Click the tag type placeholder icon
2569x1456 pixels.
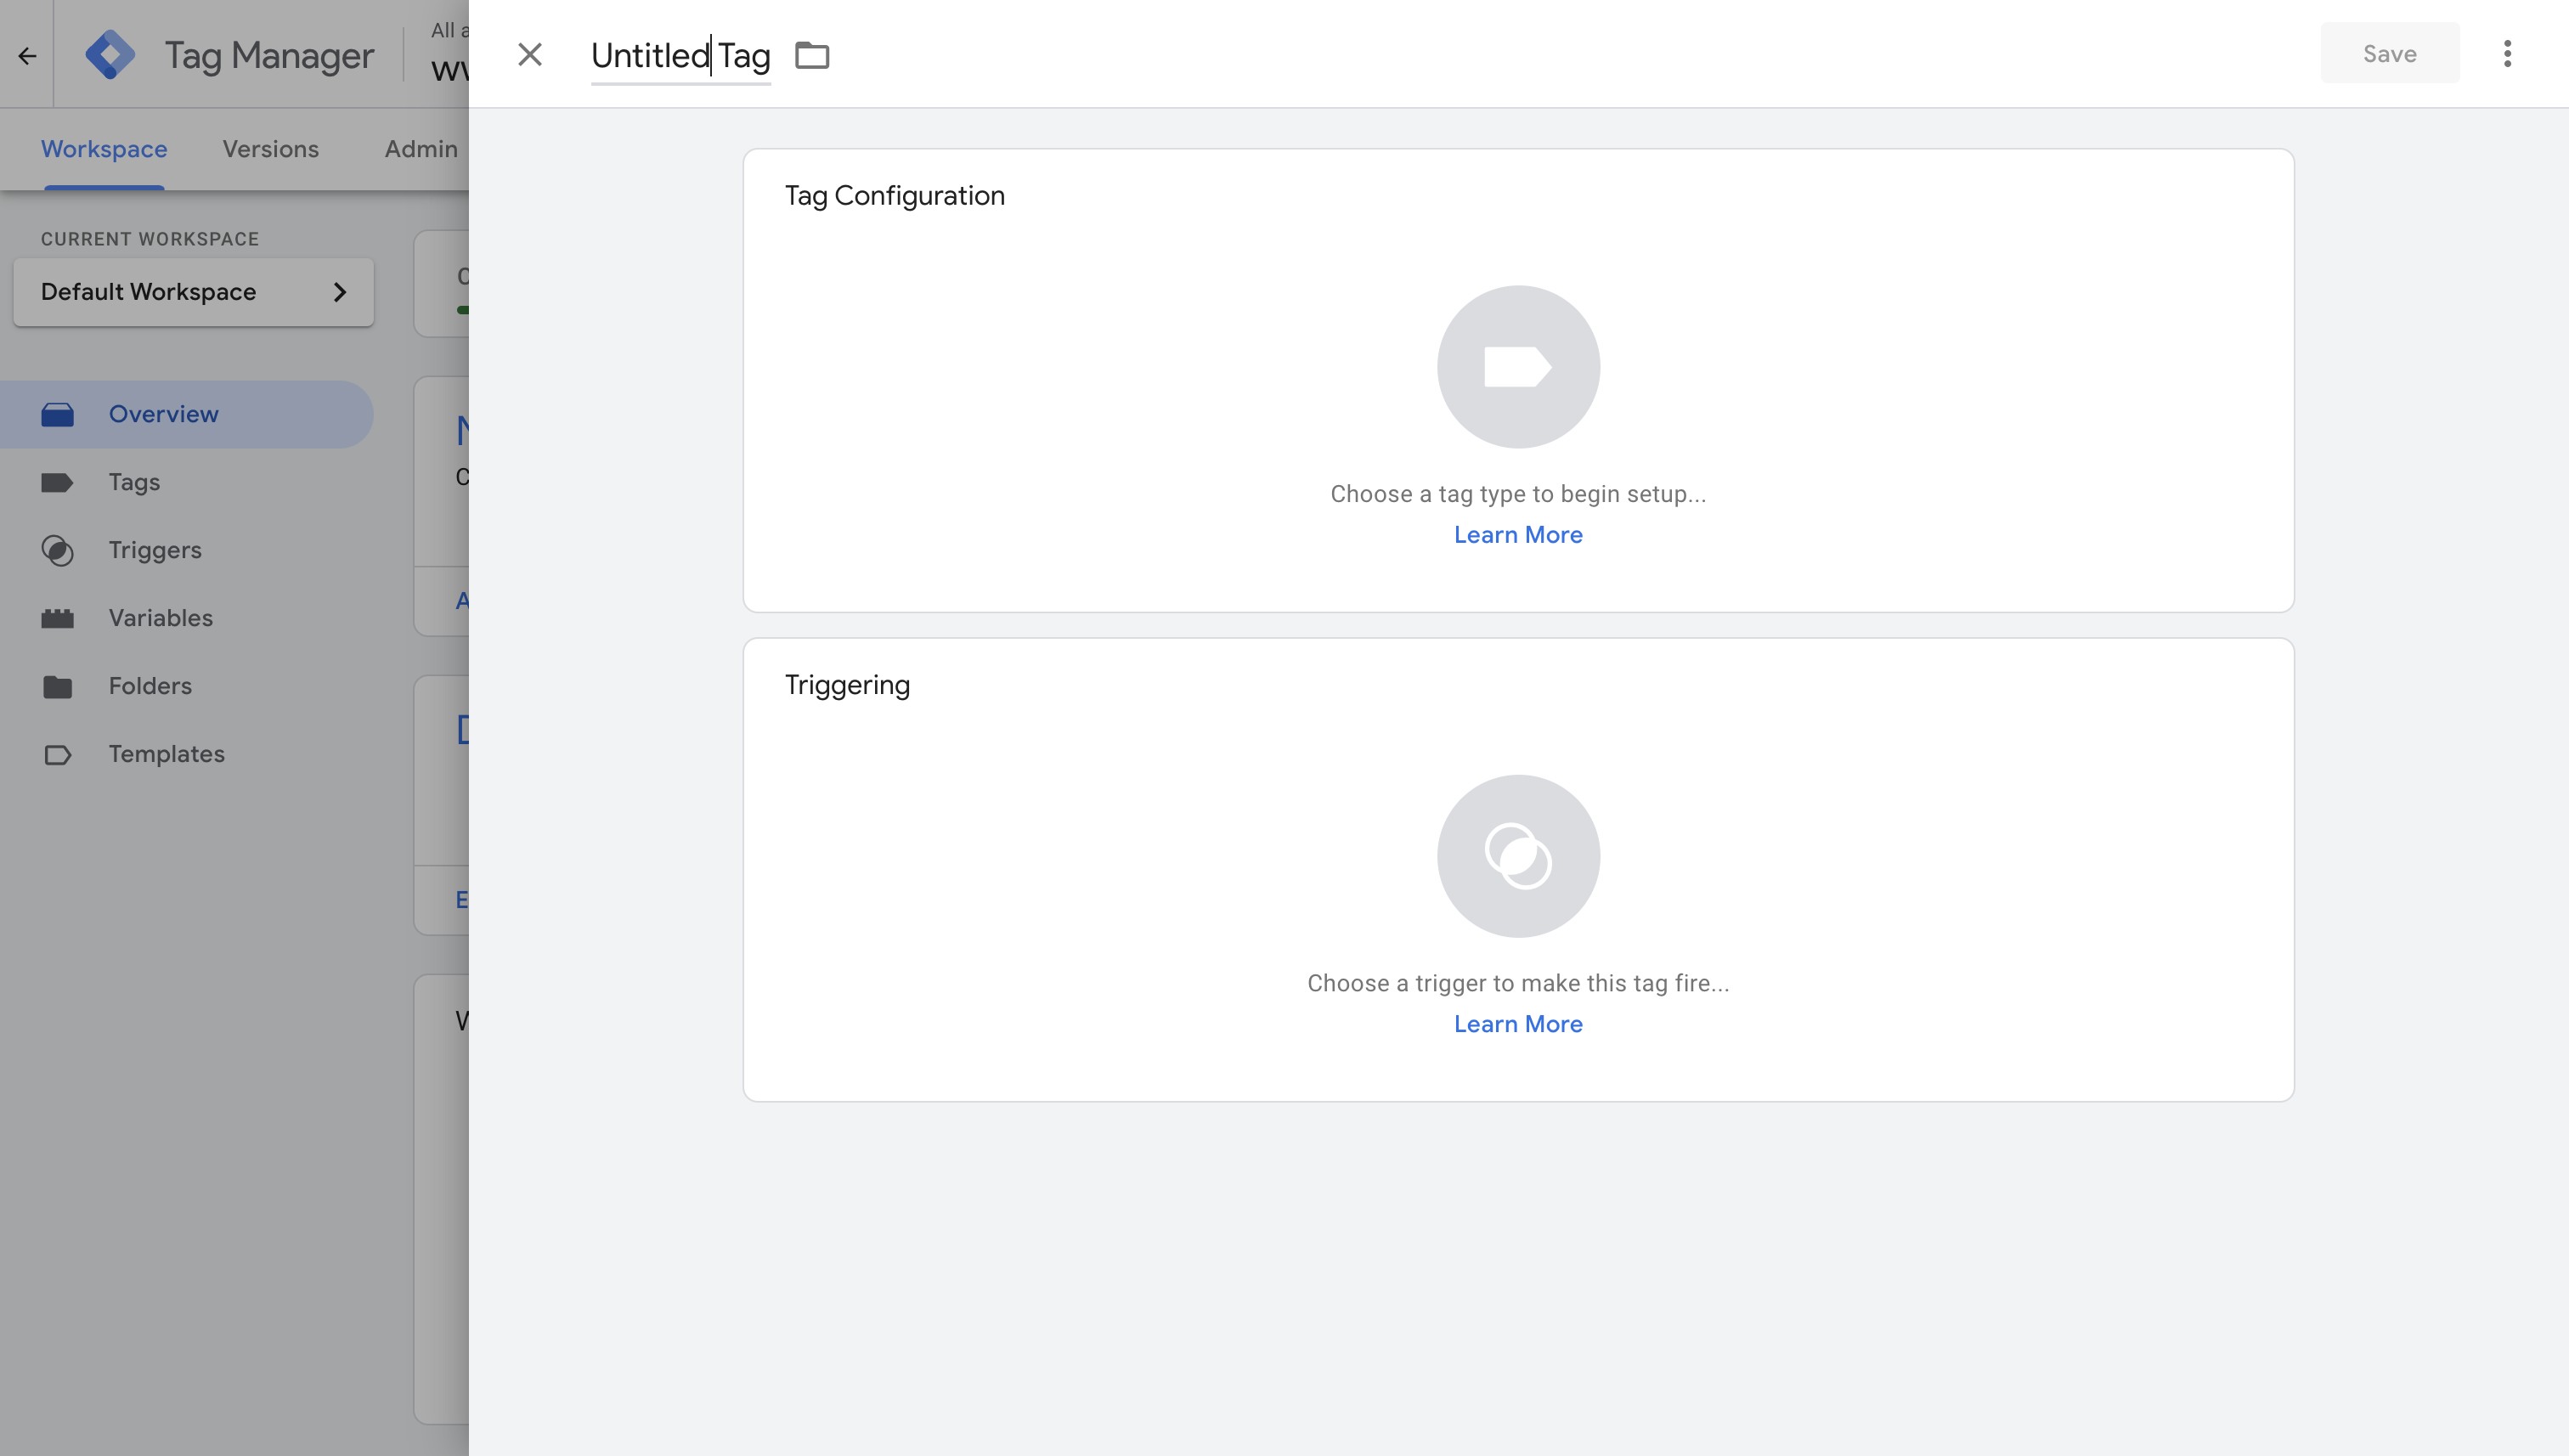coord(1517,367)
